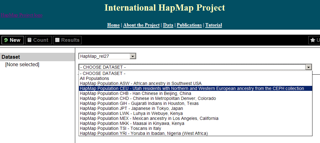Open About the Project link

141,25
